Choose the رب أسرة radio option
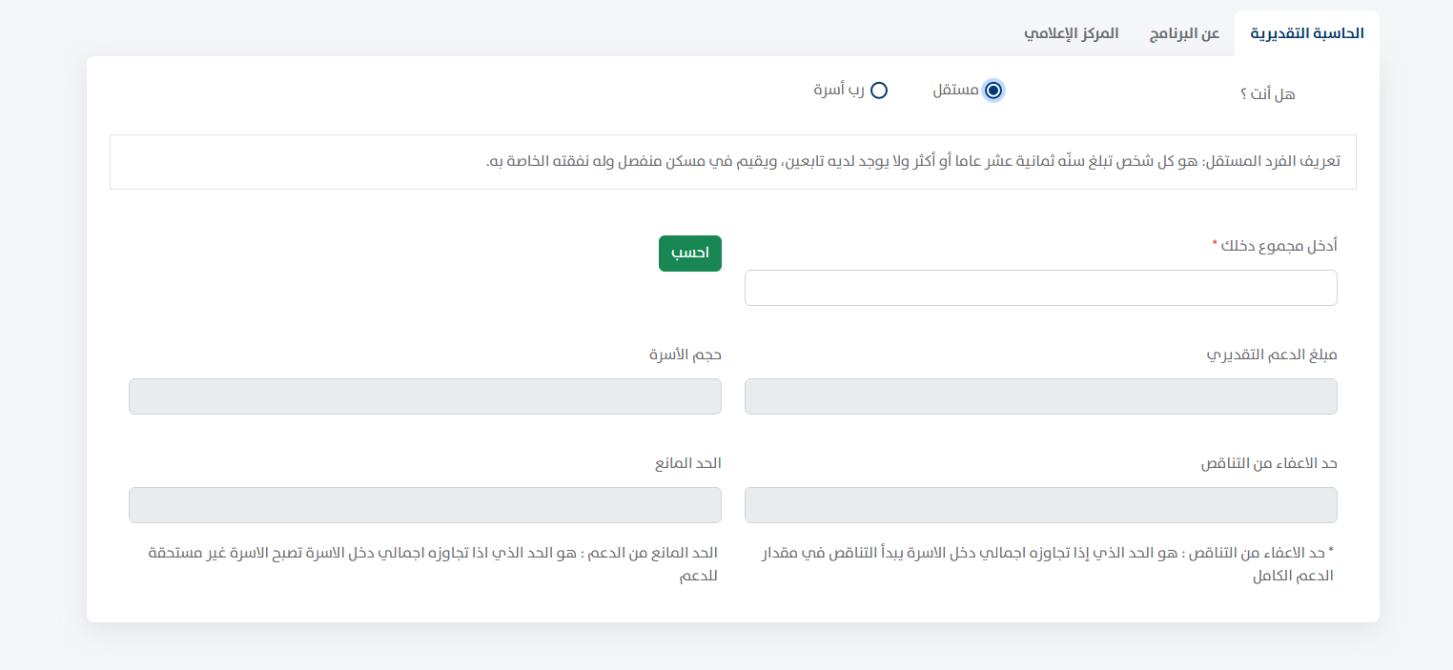Screen dimensions: 1453x670 879,91
